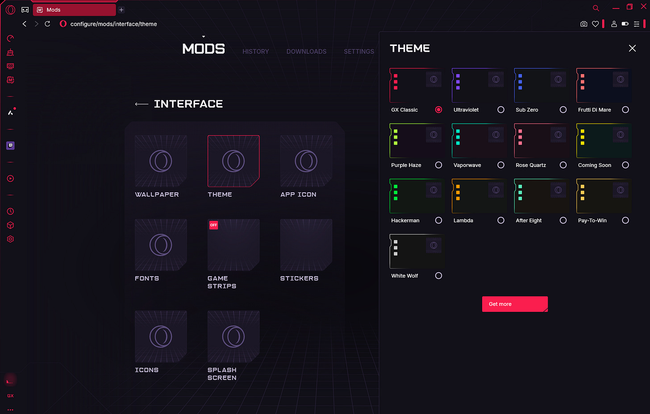The image size is (650, 414).
Task: Open the tab search magnifier icon
Action: coord(596,8)
